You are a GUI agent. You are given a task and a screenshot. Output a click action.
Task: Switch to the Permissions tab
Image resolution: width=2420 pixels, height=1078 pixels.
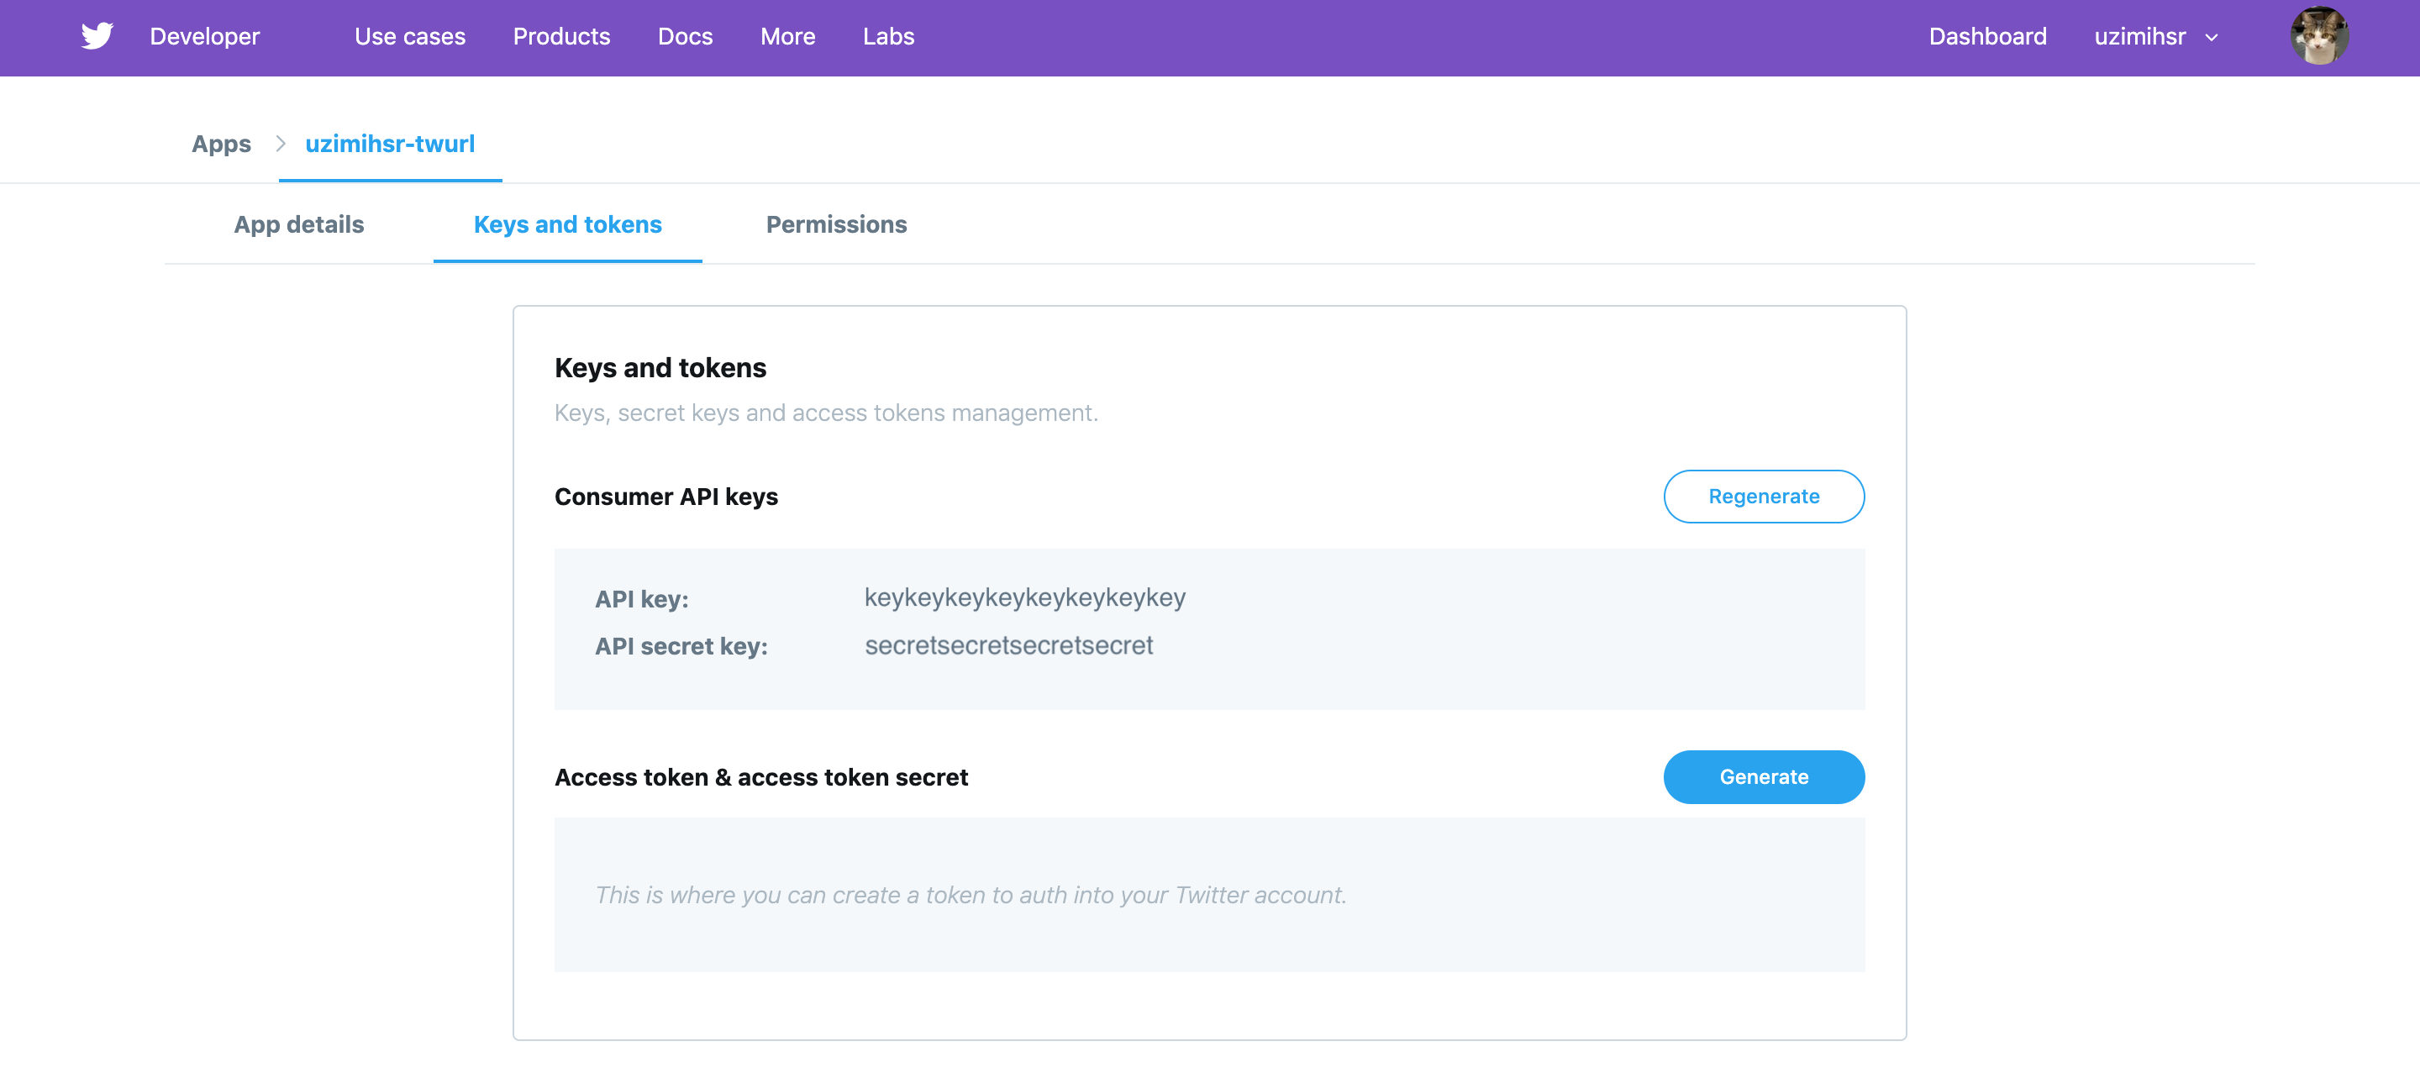(x=836, y=224)
